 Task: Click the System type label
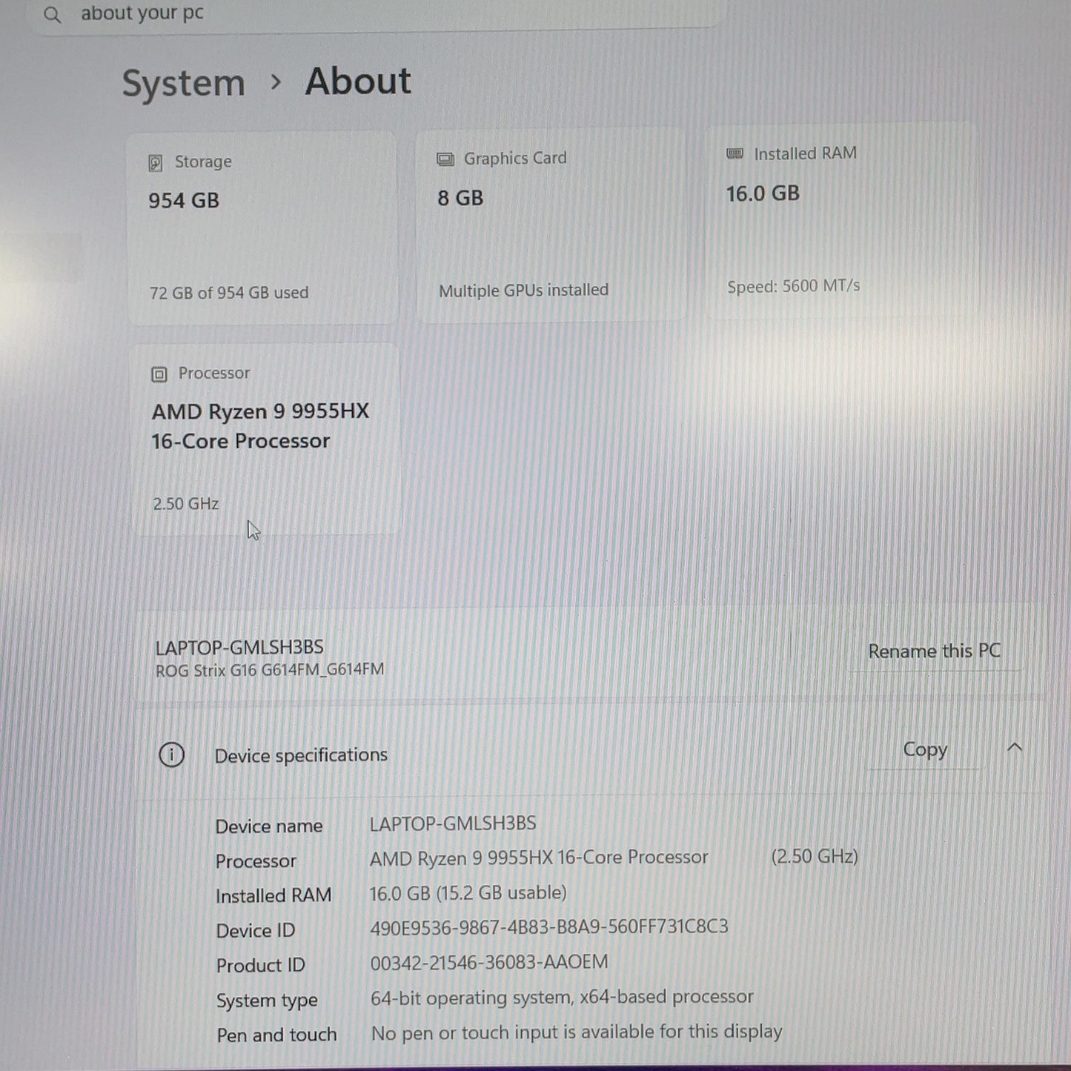(x=267, y=1001)
